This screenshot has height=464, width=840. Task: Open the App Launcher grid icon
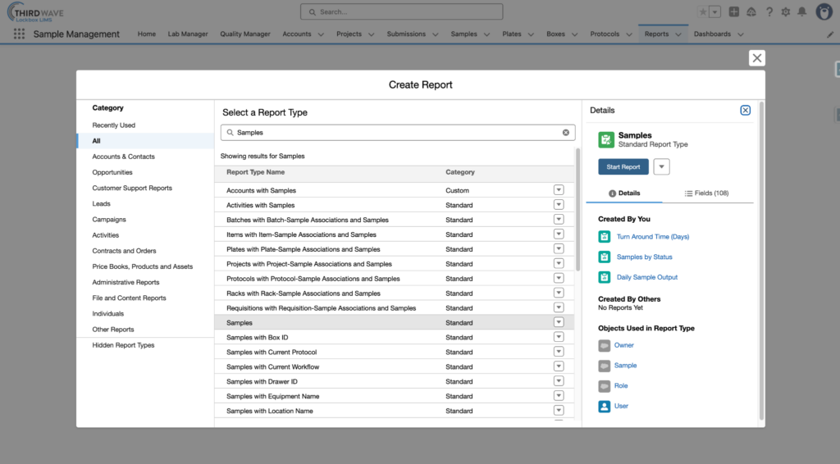point(20,34)
